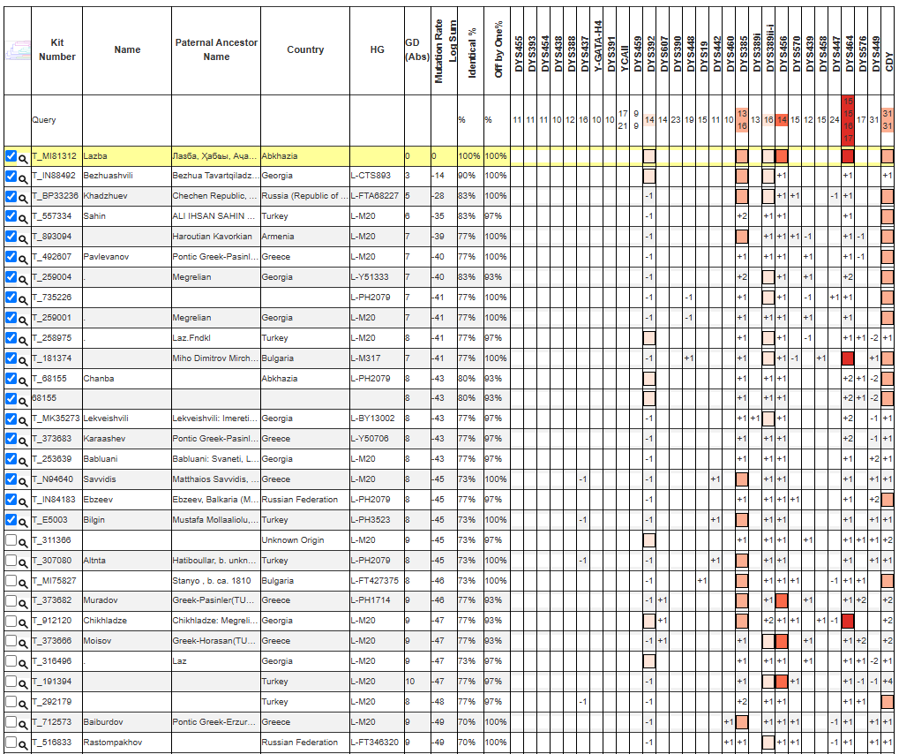Enable checkbox for kit T_311366
Screen dimensions: 899x754
[11, 539]
